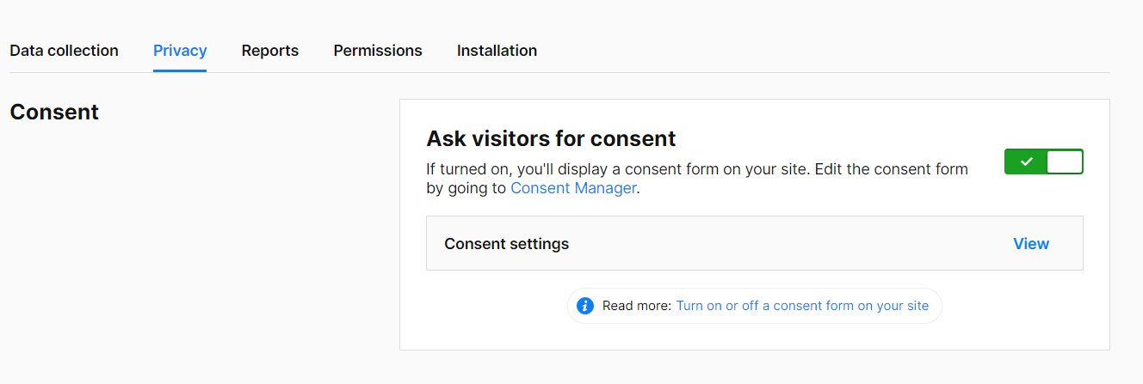Follow the Consent Manager link

pyautogui.click(x=574, y=188)
